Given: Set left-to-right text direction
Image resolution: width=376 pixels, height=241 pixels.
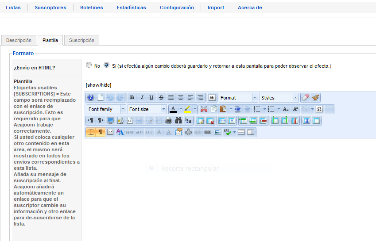Looking at the screenshot, I should click(x=91, y=121).
